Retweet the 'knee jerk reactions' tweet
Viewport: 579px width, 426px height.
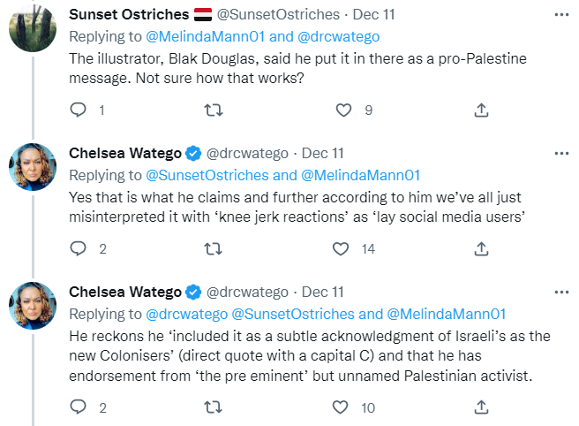tap(214, 248)
